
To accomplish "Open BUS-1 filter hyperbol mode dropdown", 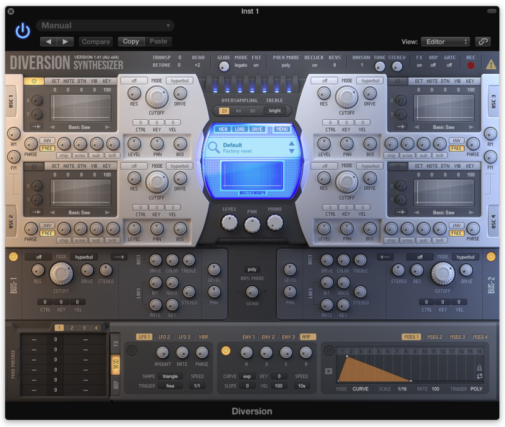I will point(84,257).
